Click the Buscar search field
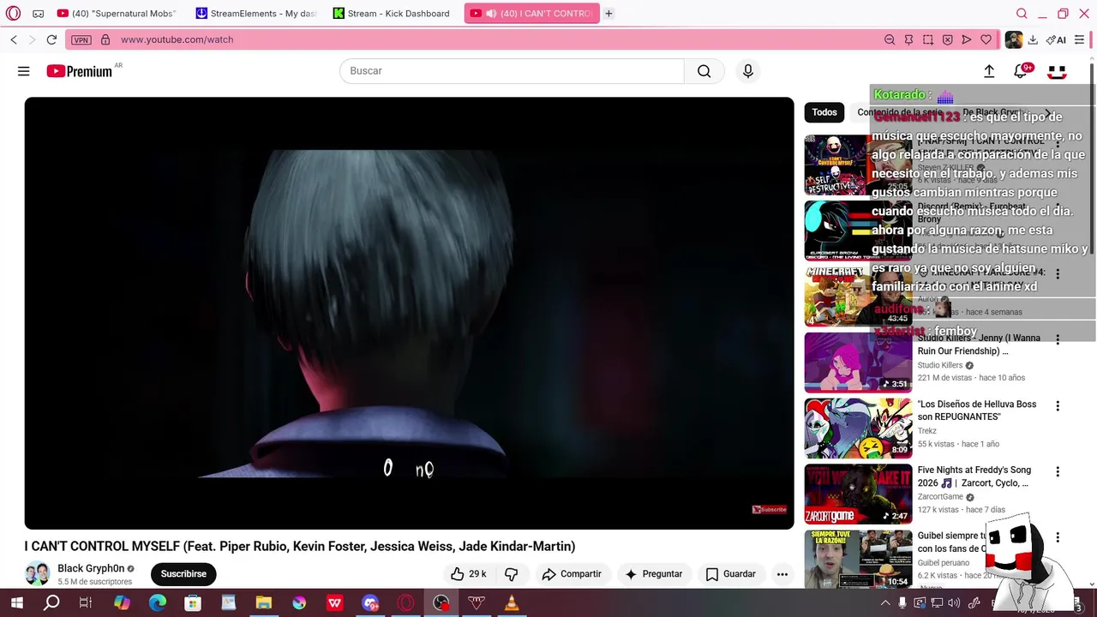Screen dimensions: 1097x617 [x=512, y=71]
